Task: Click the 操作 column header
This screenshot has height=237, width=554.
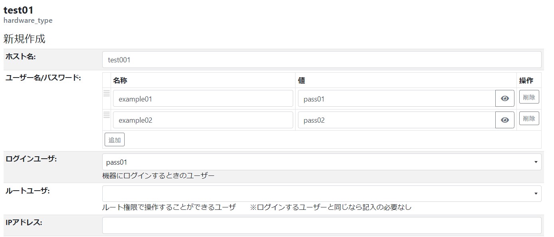Action: (x=526, y=80)
